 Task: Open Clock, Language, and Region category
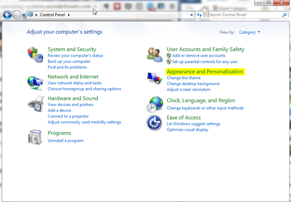pyautogui.click(x=201, y=100)
